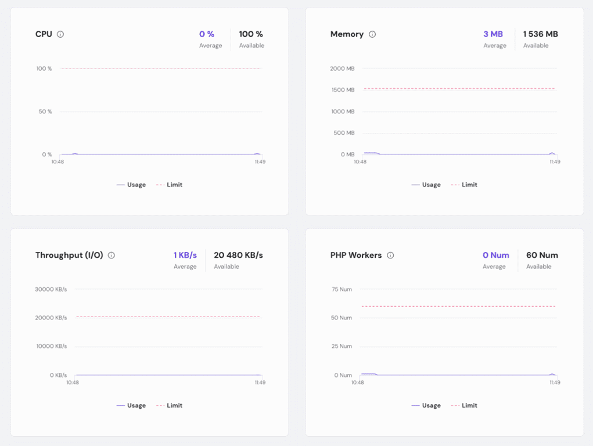
Task: Click the Usage line inside the CPU chart
Action: tap(163, 154)
